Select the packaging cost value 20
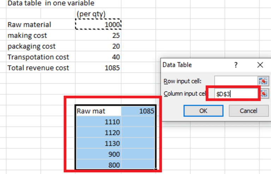271x174 pixels. 98,46
